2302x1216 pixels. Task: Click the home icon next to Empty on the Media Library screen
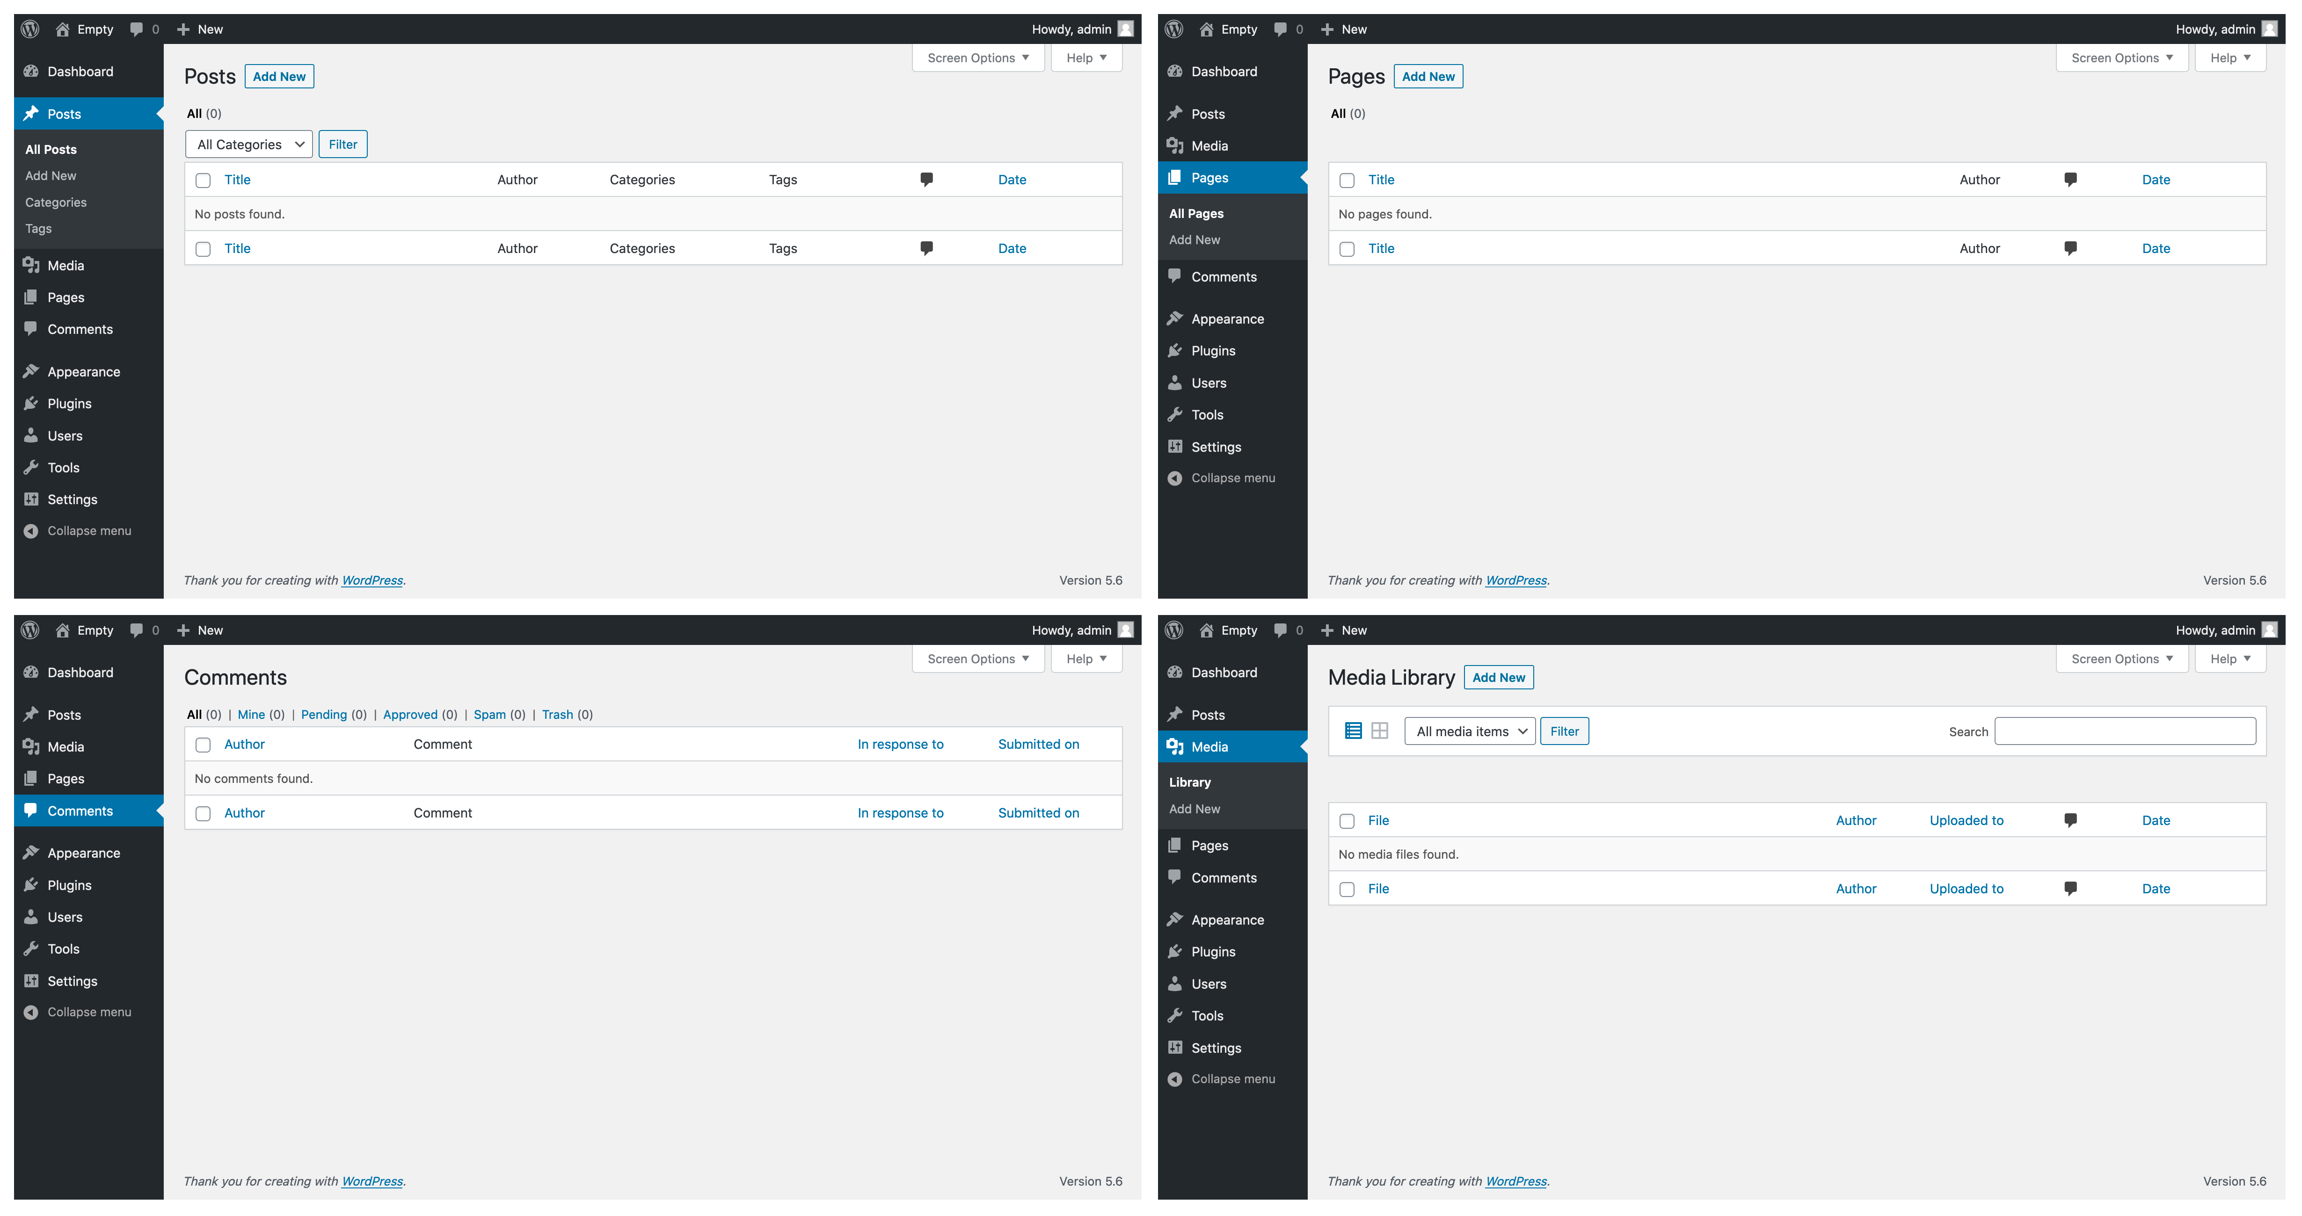pos(1206,630)
